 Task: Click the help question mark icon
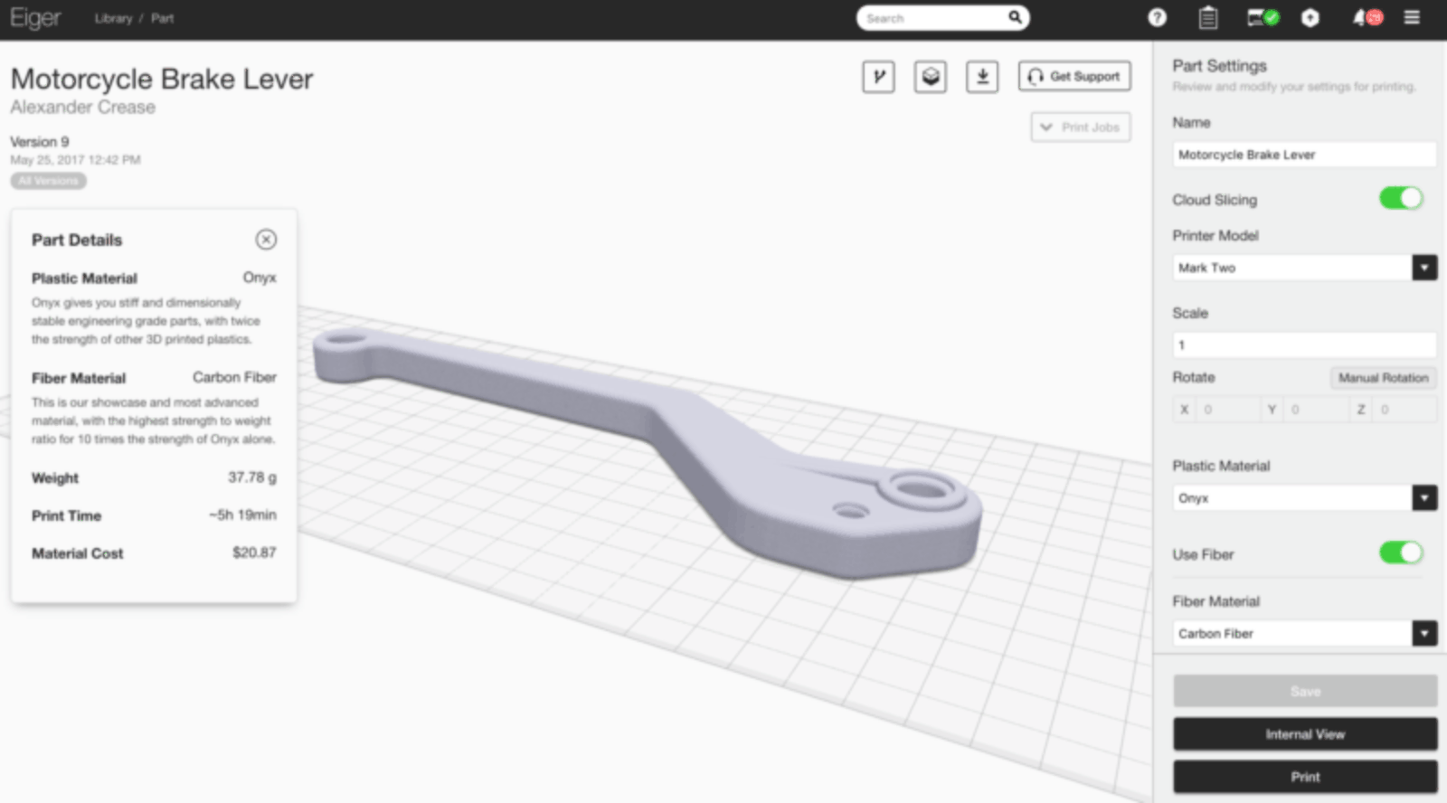point(1157,18)
